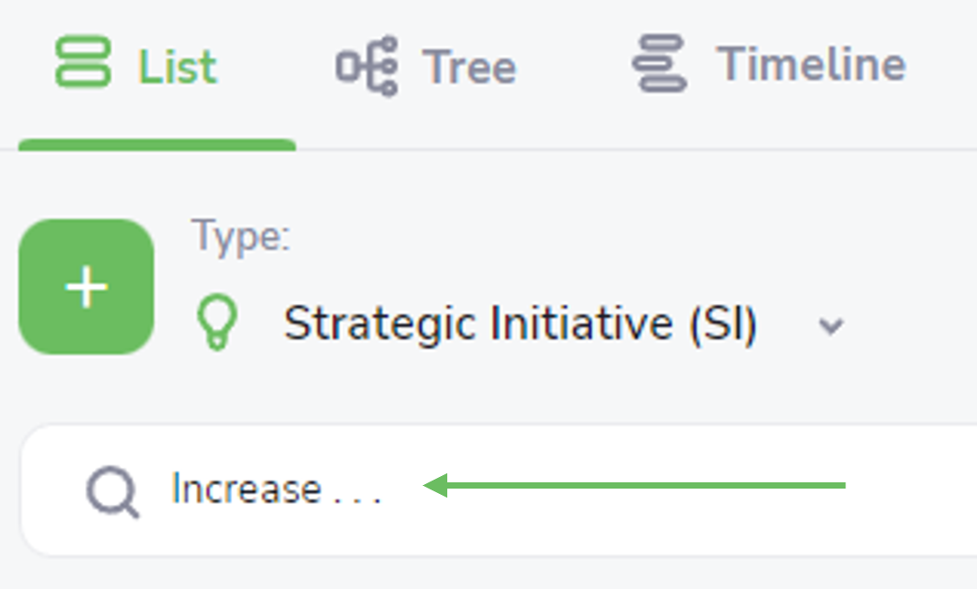Click the magnifying glass search icon
The image size is (977, 589).
(112, 492)
